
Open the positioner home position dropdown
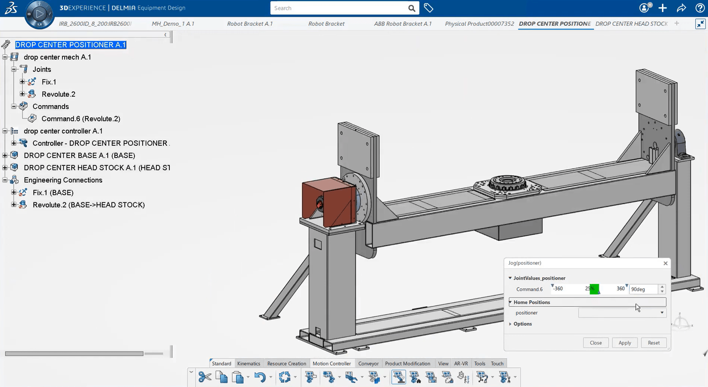(x=661, y=313)
